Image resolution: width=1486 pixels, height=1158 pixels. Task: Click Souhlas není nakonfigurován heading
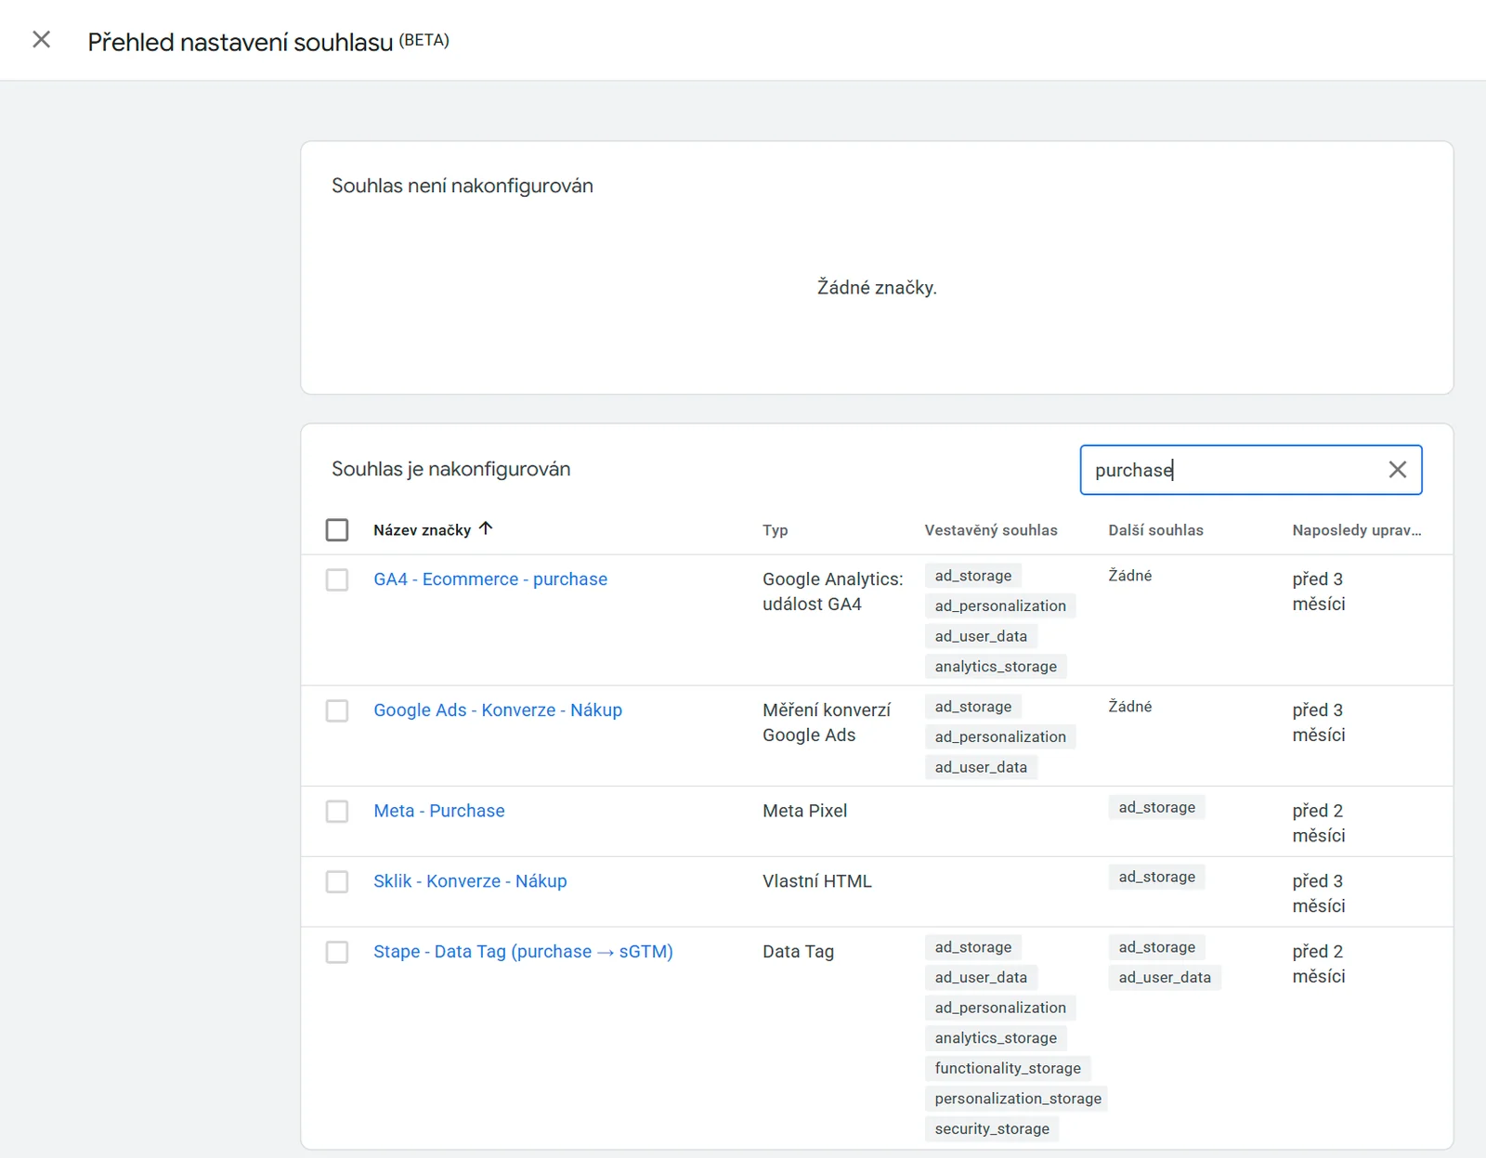point(463,186)
